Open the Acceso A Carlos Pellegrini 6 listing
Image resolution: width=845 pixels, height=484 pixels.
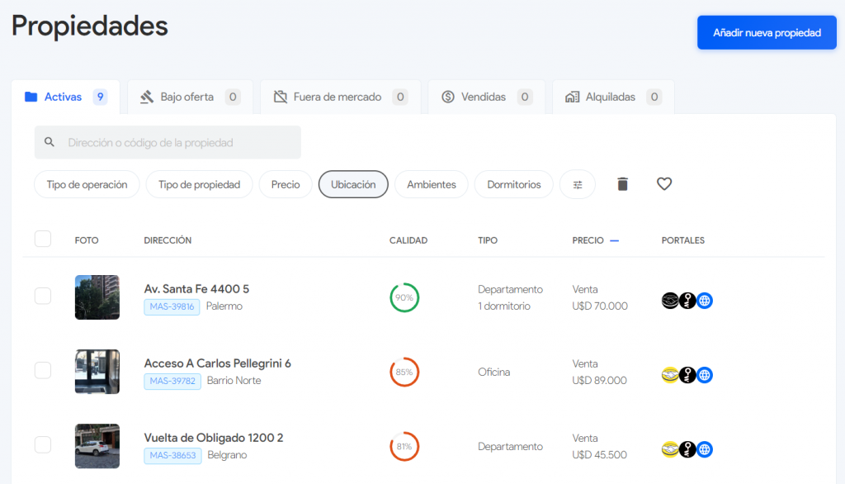[218, 363]
